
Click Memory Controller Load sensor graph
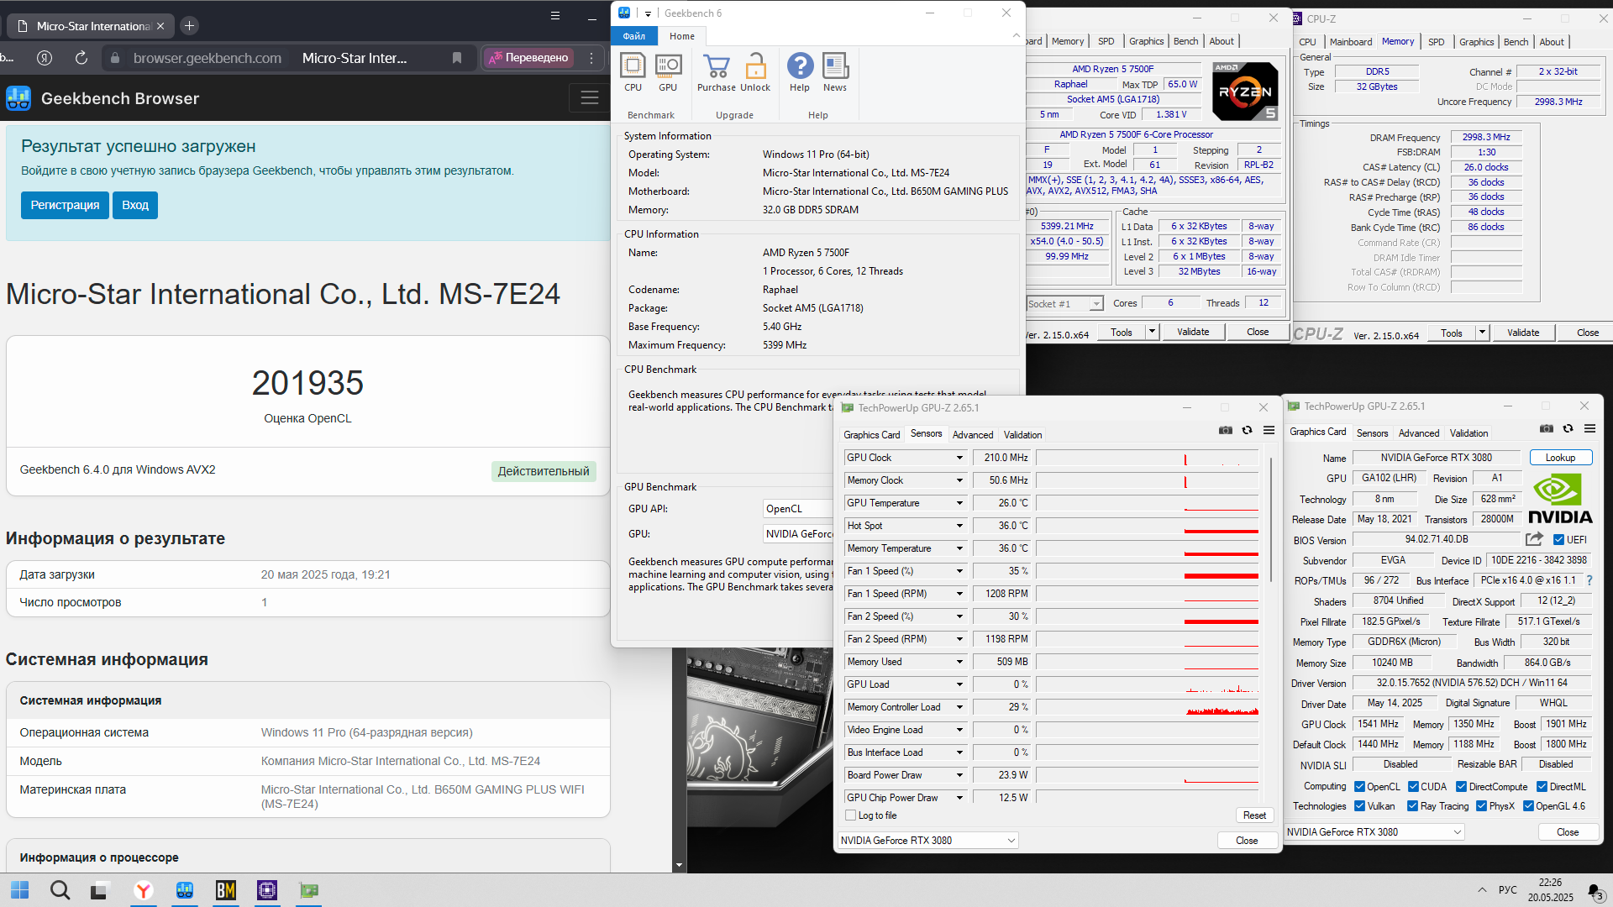1148,707
